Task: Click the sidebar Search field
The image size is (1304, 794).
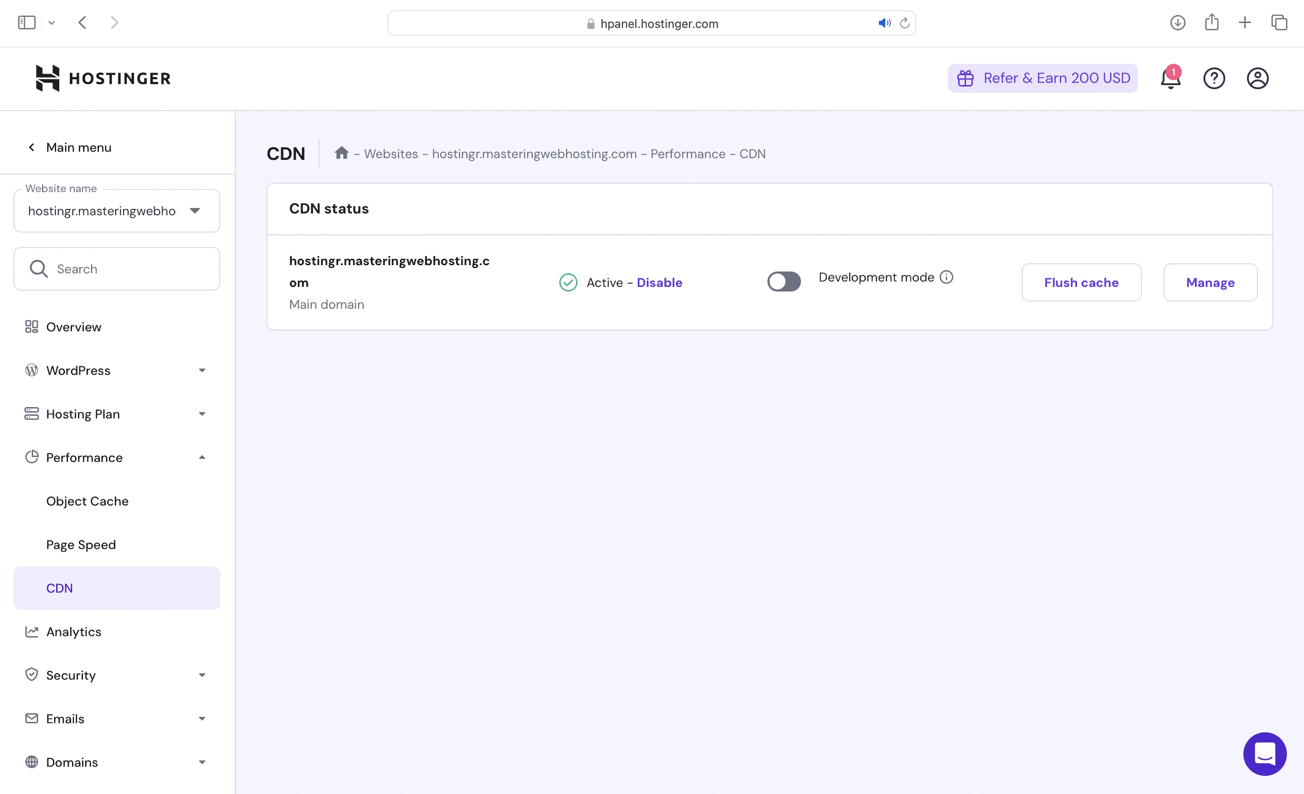Action: [x=116, y=269]
